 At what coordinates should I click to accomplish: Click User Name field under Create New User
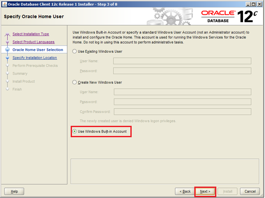pos(182,92)
